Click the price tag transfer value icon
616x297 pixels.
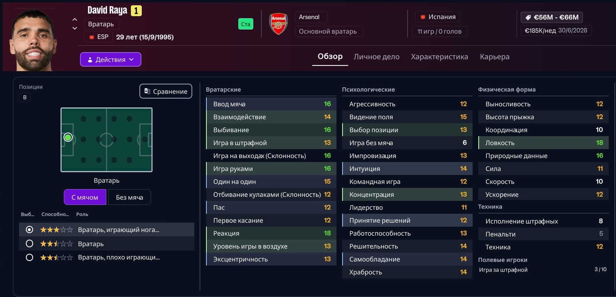pyautogui.click(x=528, y=17)
